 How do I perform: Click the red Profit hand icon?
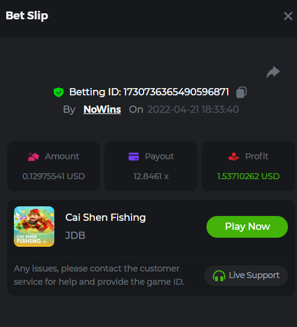[x=234, y=156]
